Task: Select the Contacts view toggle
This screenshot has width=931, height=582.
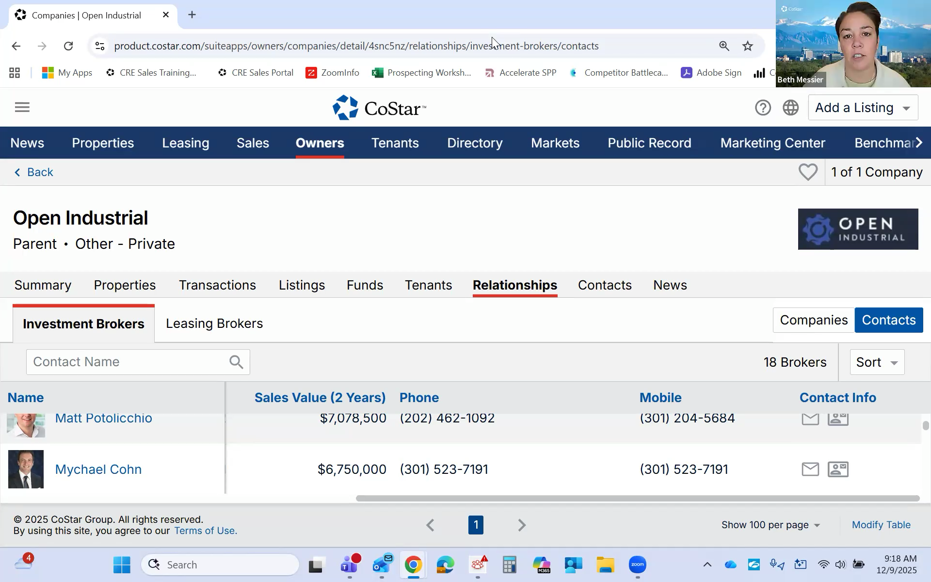Action: coord(889,320)
